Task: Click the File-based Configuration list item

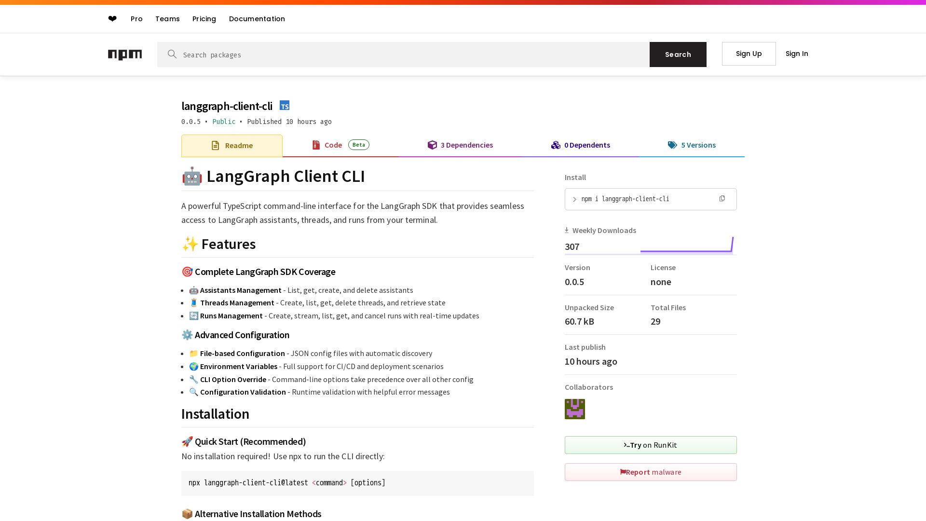Action: click(x=311, y=354)
